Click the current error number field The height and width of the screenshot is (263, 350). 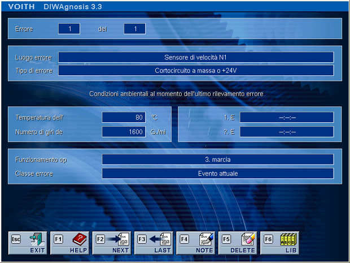click(x=69, y=29)
